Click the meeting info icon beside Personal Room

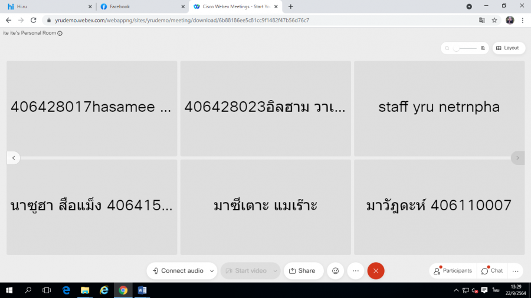[x=60, y=34]
